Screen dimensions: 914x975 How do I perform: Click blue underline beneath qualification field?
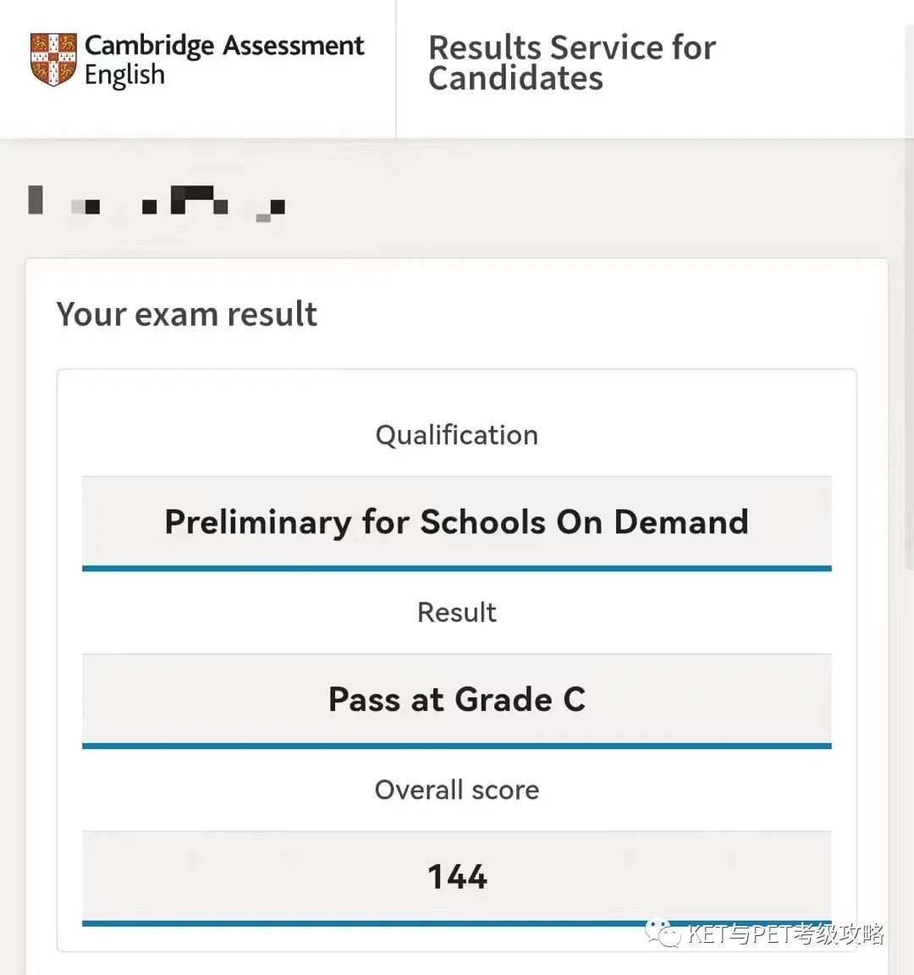coord(457,569)
